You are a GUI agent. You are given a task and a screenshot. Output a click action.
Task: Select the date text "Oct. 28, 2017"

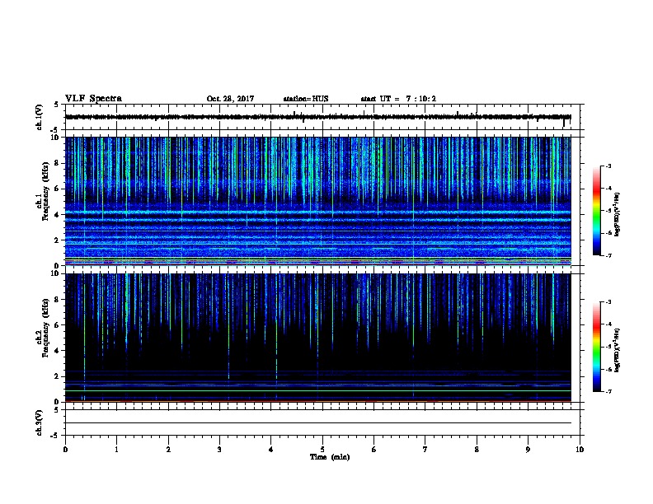[x=230, y=99]
